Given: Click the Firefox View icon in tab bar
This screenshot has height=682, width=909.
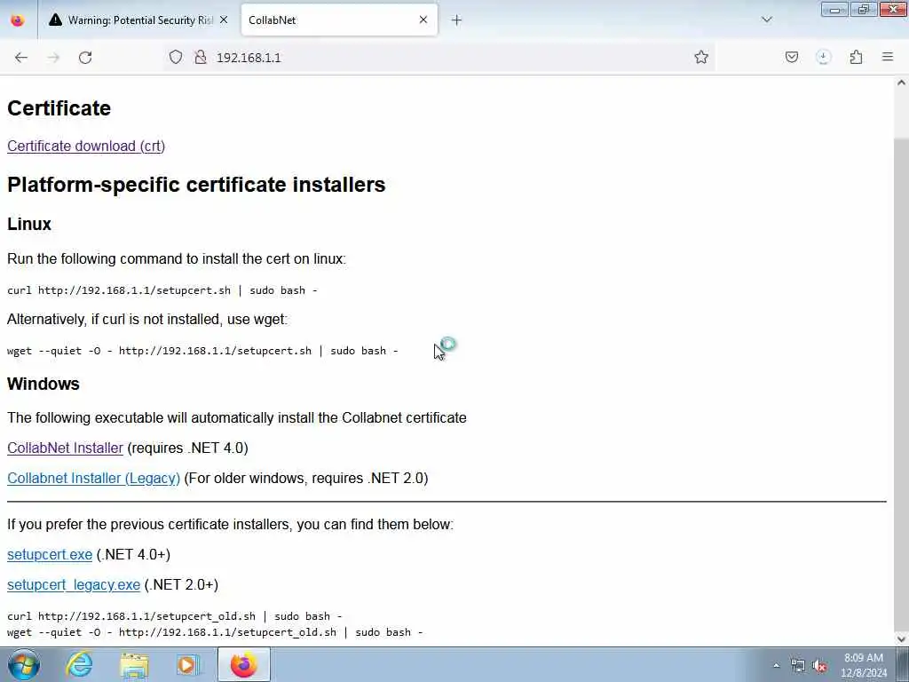Looking at the screenshot, I should [18, 20].
